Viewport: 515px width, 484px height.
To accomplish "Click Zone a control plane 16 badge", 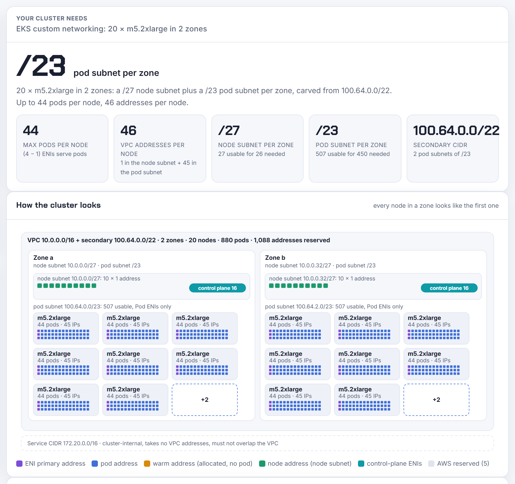I will [217, 288].
